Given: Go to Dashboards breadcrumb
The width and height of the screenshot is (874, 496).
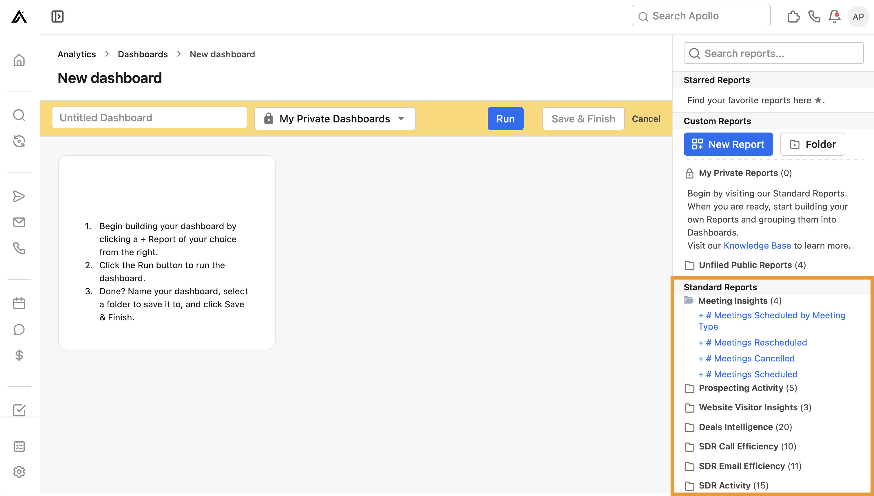Looking at the screenshot, I should pyautogui.click(x=143, y=54).
